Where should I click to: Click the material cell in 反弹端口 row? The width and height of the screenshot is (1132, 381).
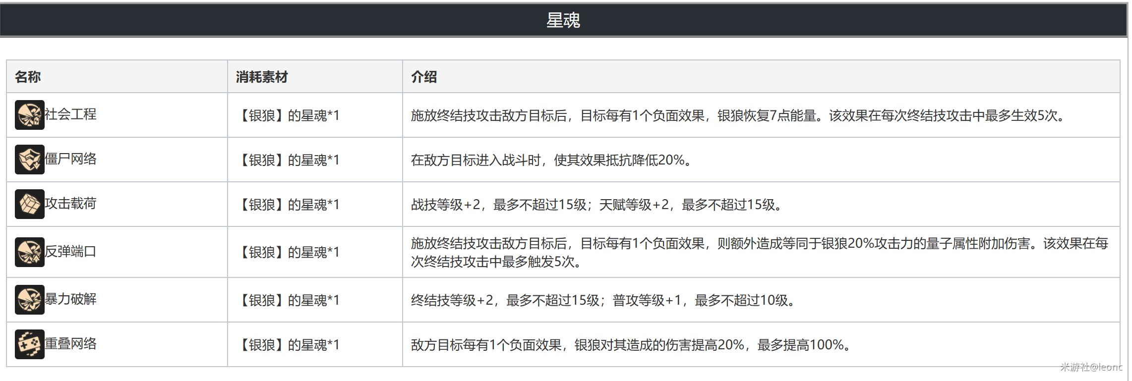click(x=315, y=252)
